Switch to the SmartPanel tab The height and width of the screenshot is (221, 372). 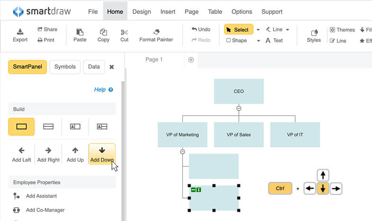(27, 67)
